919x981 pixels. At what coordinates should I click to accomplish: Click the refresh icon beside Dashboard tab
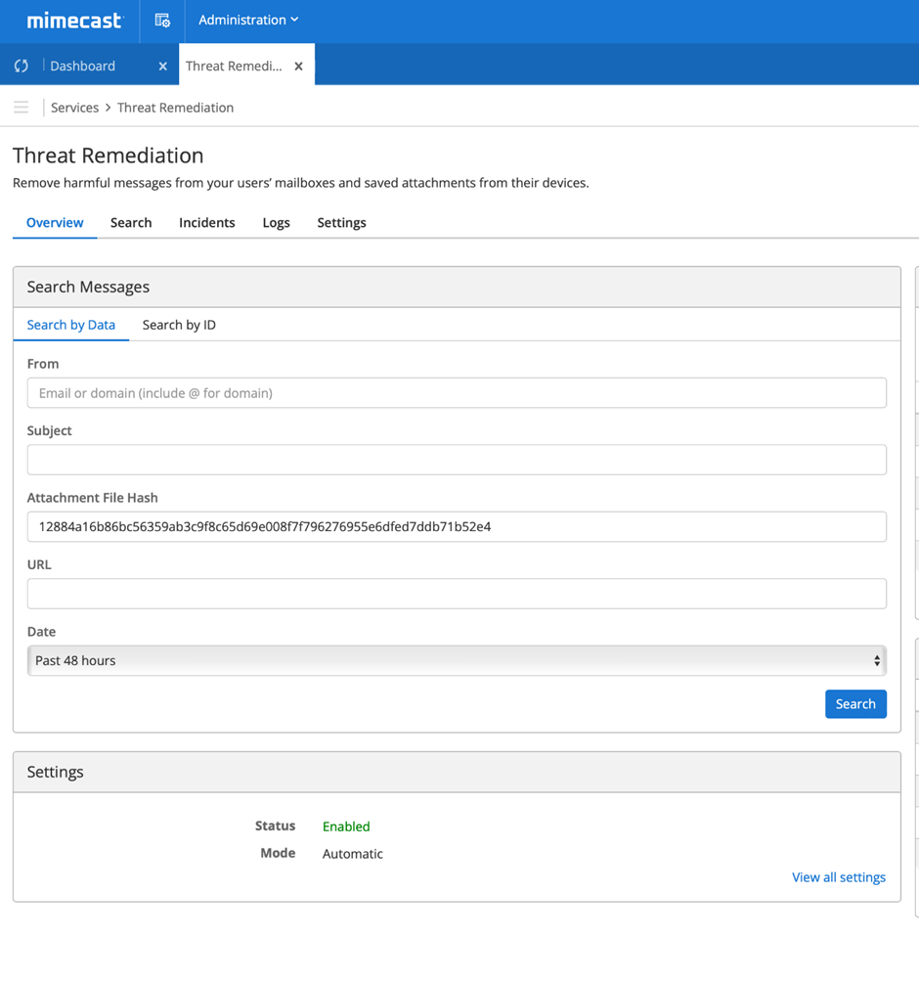pyautogui.click(x=22, y=67)
